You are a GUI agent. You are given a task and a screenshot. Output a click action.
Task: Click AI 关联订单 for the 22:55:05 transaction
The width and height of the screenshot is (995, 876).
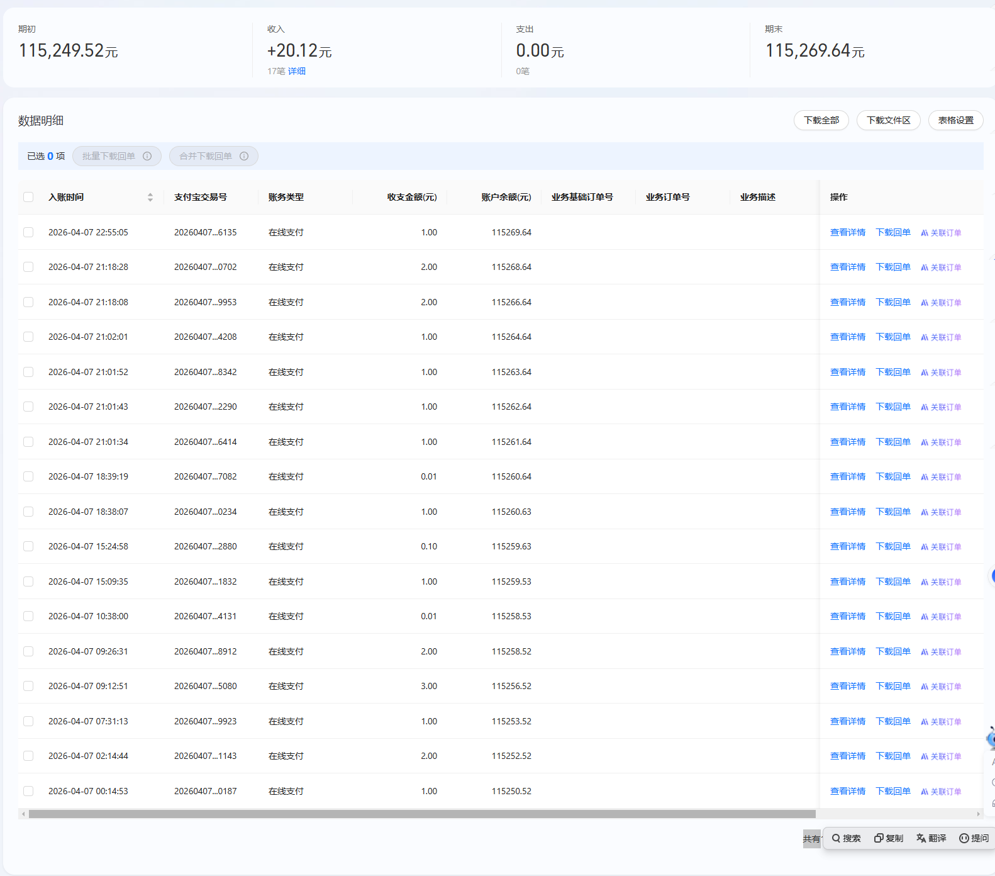pyautogui.click(x=941, y=233)
